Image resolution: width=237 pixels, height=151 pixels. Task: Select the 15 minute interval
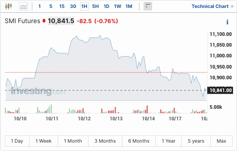pyautogui.click(x=62, y=6)
